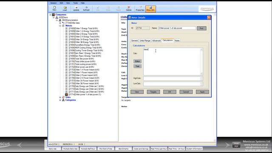Click the Load toolbar icon
272x153 pixels.
click(x=65, y=8)
